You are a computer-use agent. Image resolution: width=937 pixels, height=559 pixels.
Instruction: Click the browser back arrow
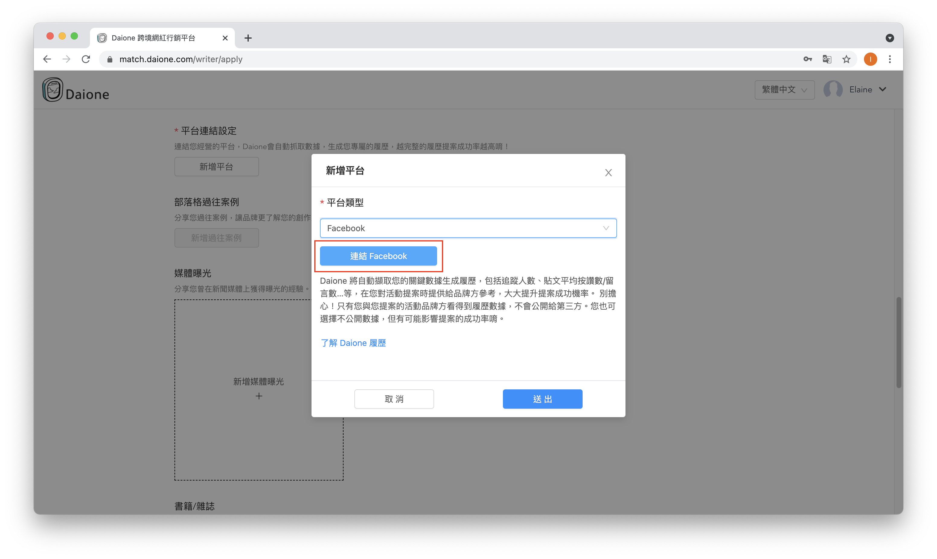47,59
